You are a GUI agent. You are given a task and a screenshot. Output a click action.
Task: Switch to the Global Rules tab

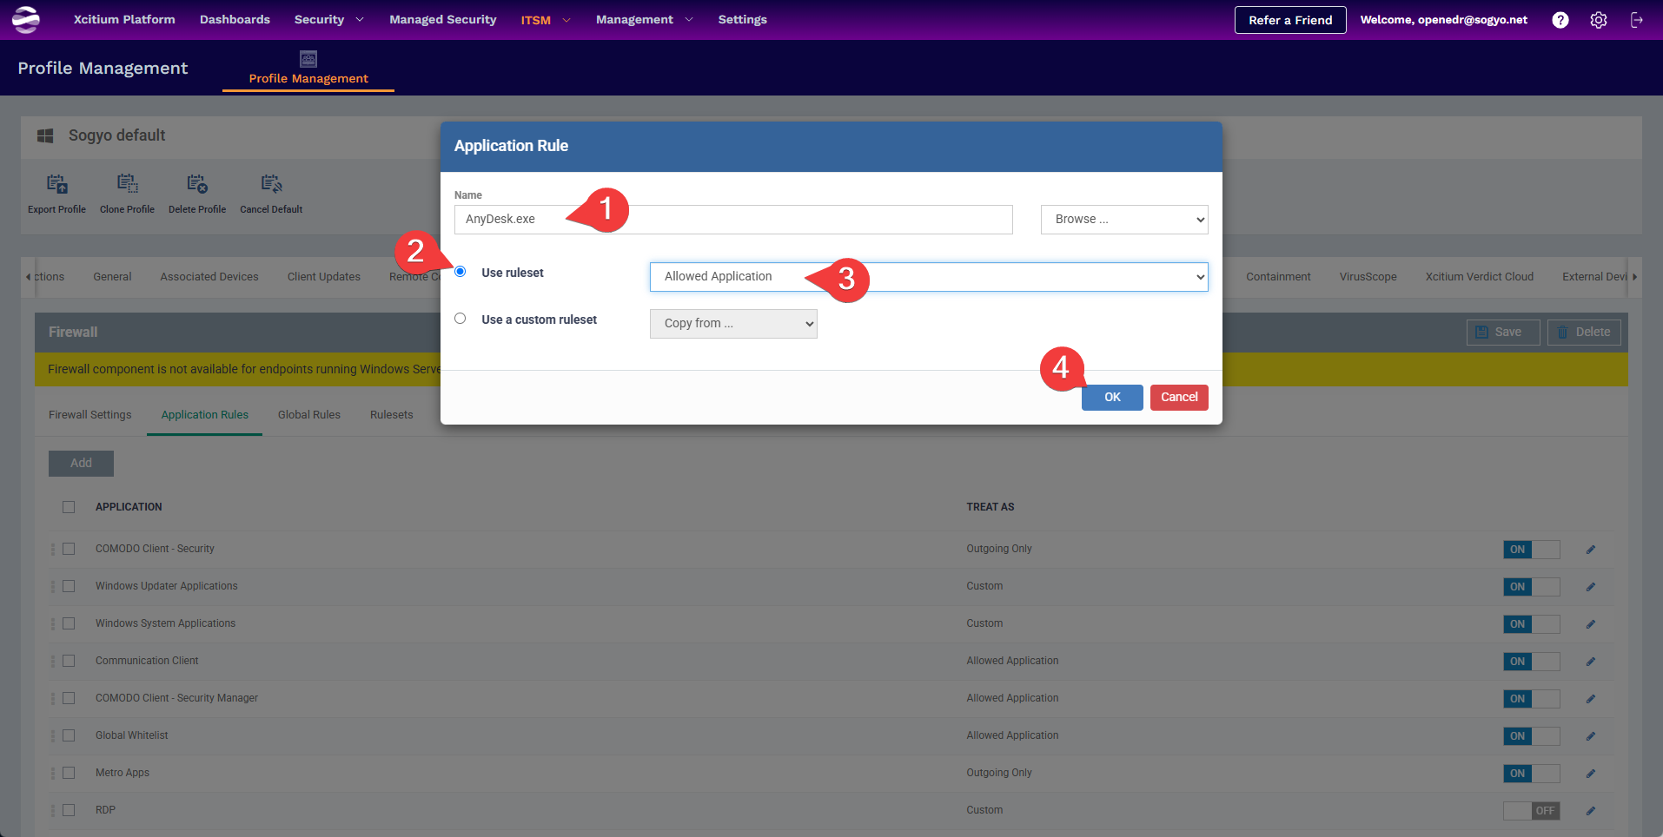[309, 415]
